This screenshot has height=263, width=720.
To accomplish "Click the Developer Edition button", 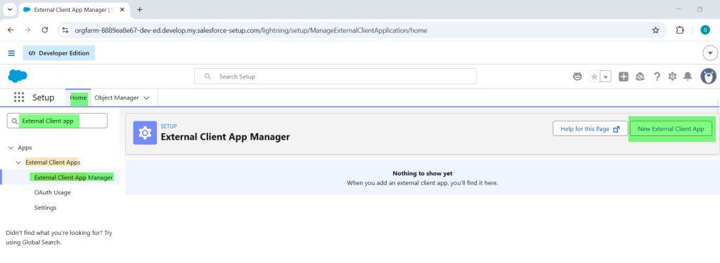I will point(59,53).
